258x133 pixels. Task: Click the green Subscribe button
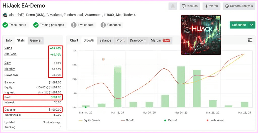239,25
